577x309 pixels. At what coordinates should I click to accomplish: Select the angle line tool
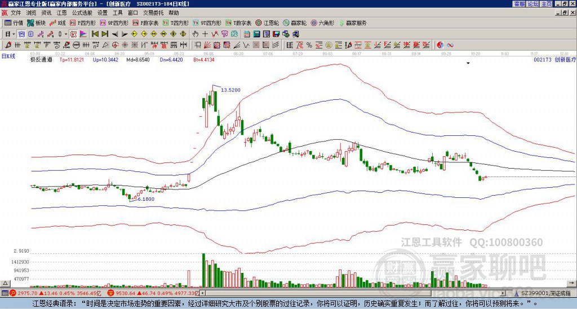click(237, 45)
